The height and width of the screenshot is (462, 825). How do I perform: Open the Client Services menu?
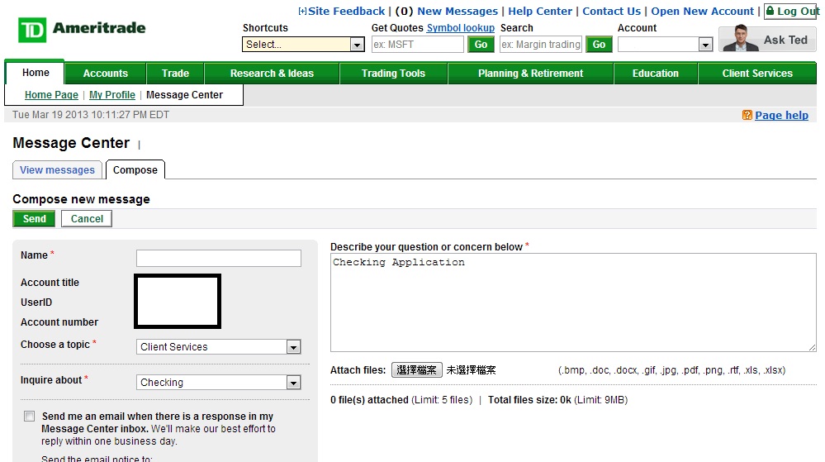click(757, 74)
